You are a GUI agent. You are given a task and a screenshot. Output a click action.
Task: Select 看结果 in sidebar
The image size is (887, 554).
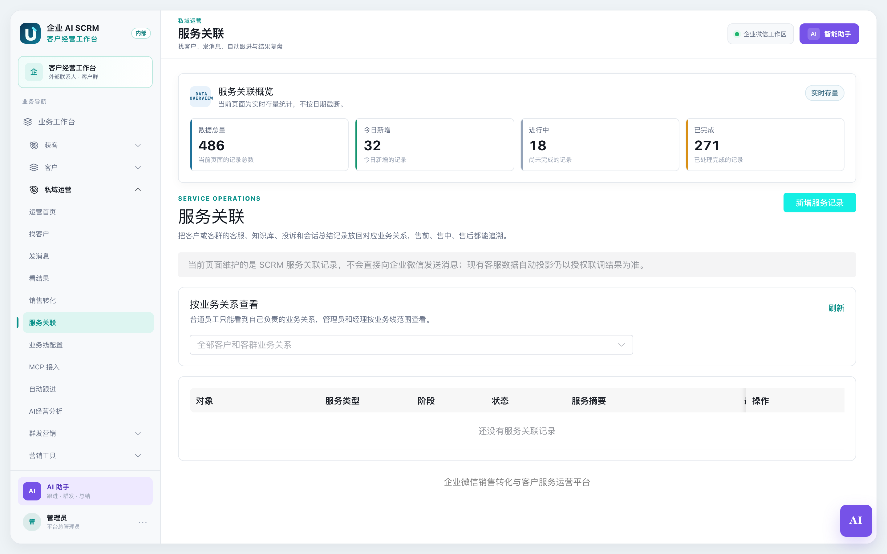click(x=88, y=278)
